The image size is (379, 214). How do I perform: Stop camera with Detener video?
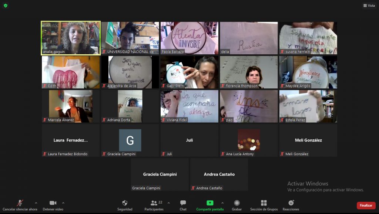pos(53,203)
